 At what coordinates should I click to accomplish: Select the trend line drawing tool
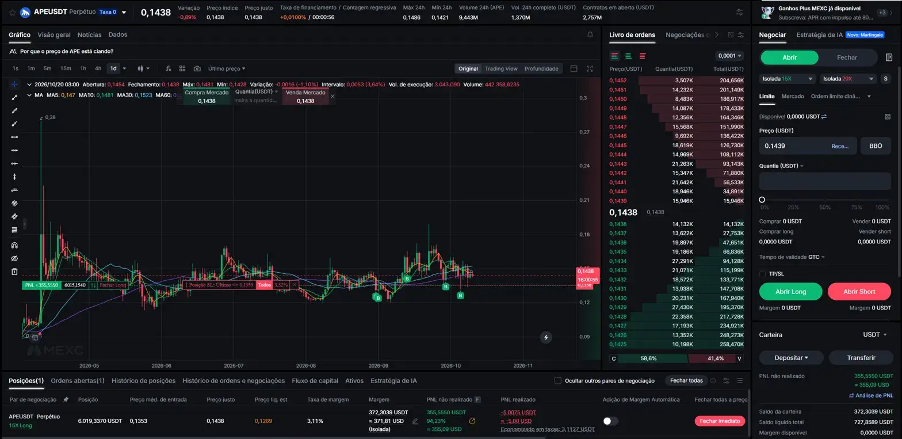(x=15, y=97)
